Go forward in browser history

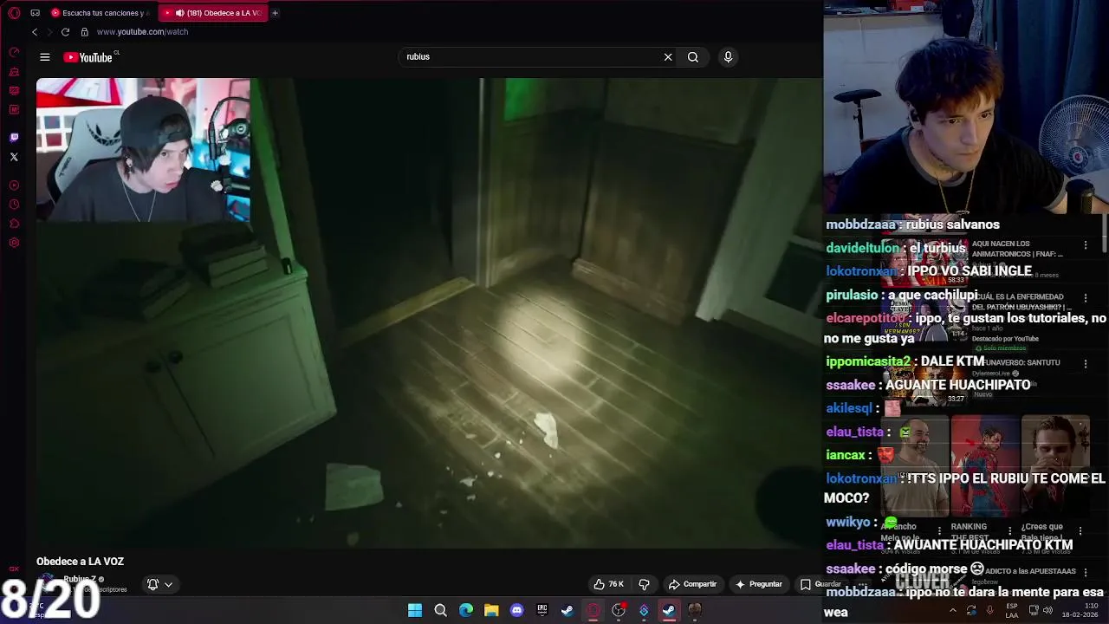click(x=49, y=32)
